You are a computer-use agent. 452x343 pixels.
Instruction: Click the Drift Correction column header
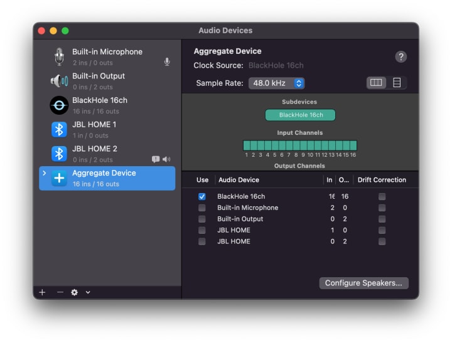(382, 180)
